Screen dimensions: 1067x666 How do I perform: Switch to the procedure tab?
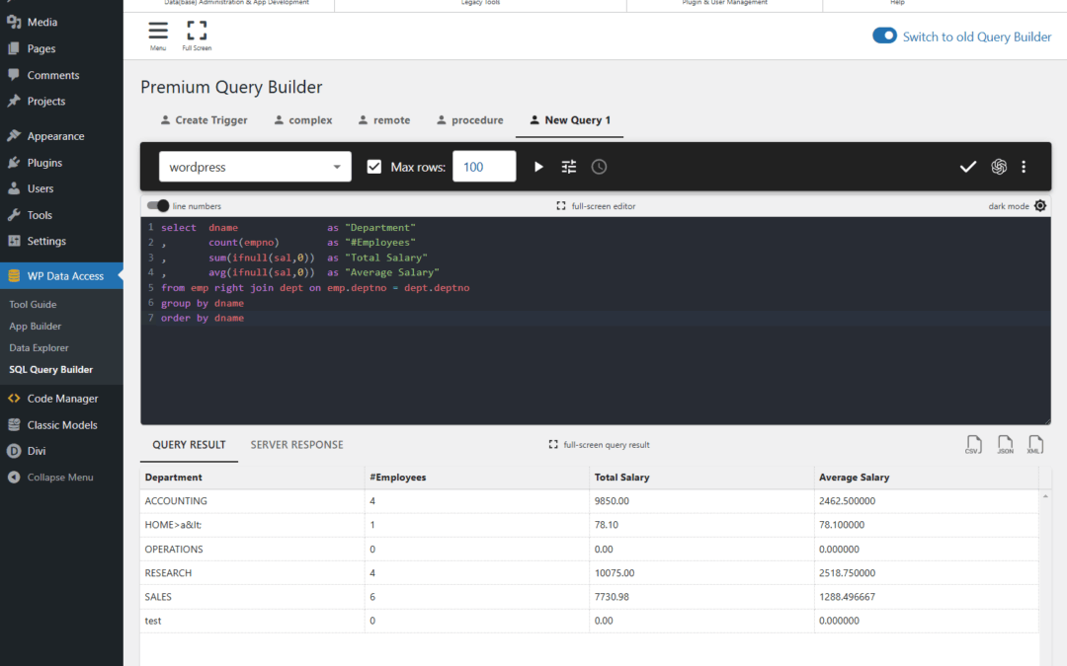pos(470,120)
